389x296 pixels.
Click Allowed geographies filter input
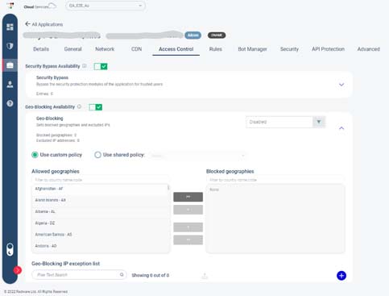101,180
